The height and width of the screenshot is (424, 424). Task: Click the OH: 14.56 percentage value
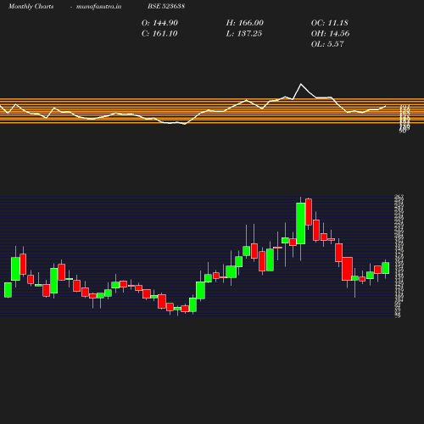pos(330,34)
